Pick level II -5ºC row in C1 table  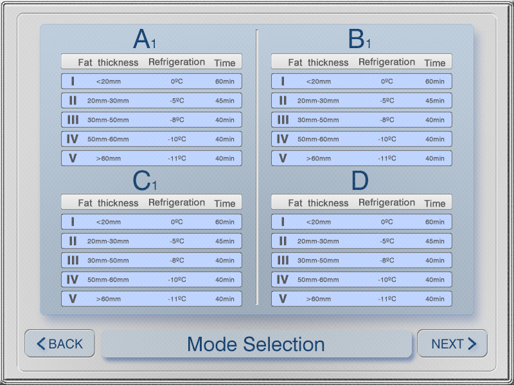tap(152, 241)
